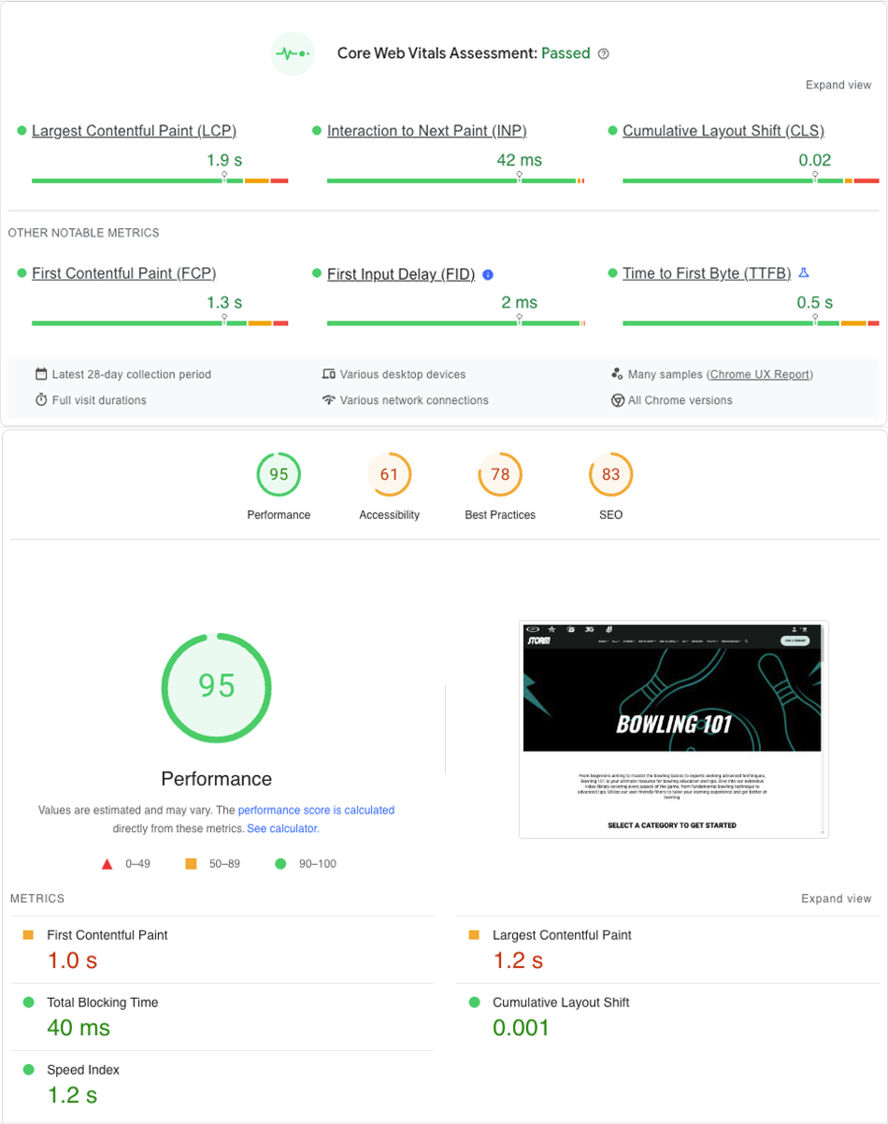Image resolution: width=888 pixels, height=1124 pixels.
Task: Open 'performance score is calculated' link
Action: (316, 811)
